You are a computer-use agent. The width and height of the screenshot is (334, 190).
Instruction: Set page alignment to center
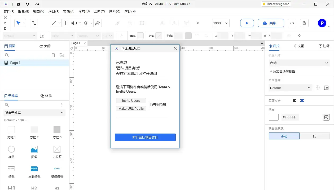click(302, 100)
